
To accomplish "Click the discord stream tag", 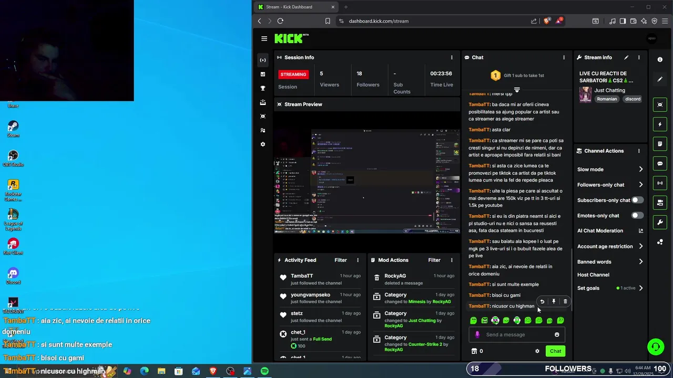I will [633, 99].
